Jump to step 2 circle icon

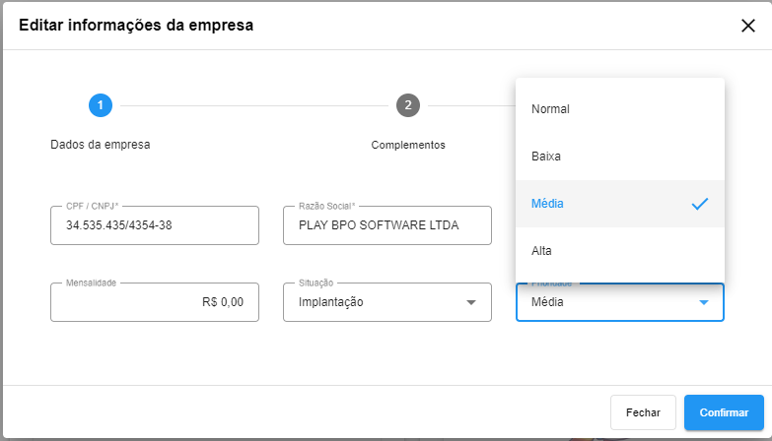point(408,105)
